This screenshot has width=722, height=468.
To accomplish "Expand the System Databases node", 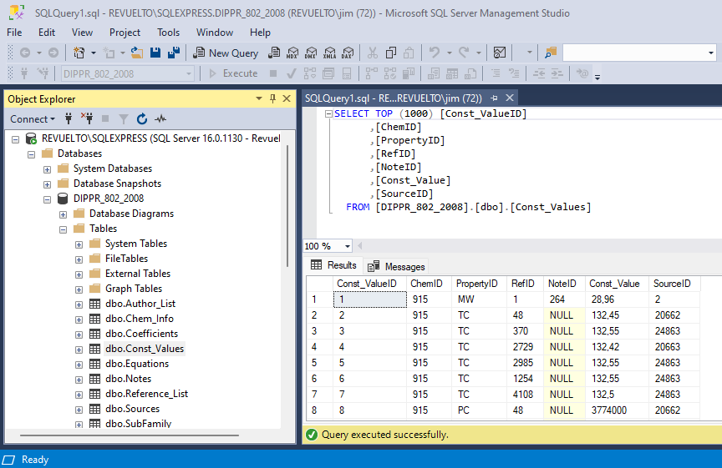I will pyautogui.click(x=47, y=169).
